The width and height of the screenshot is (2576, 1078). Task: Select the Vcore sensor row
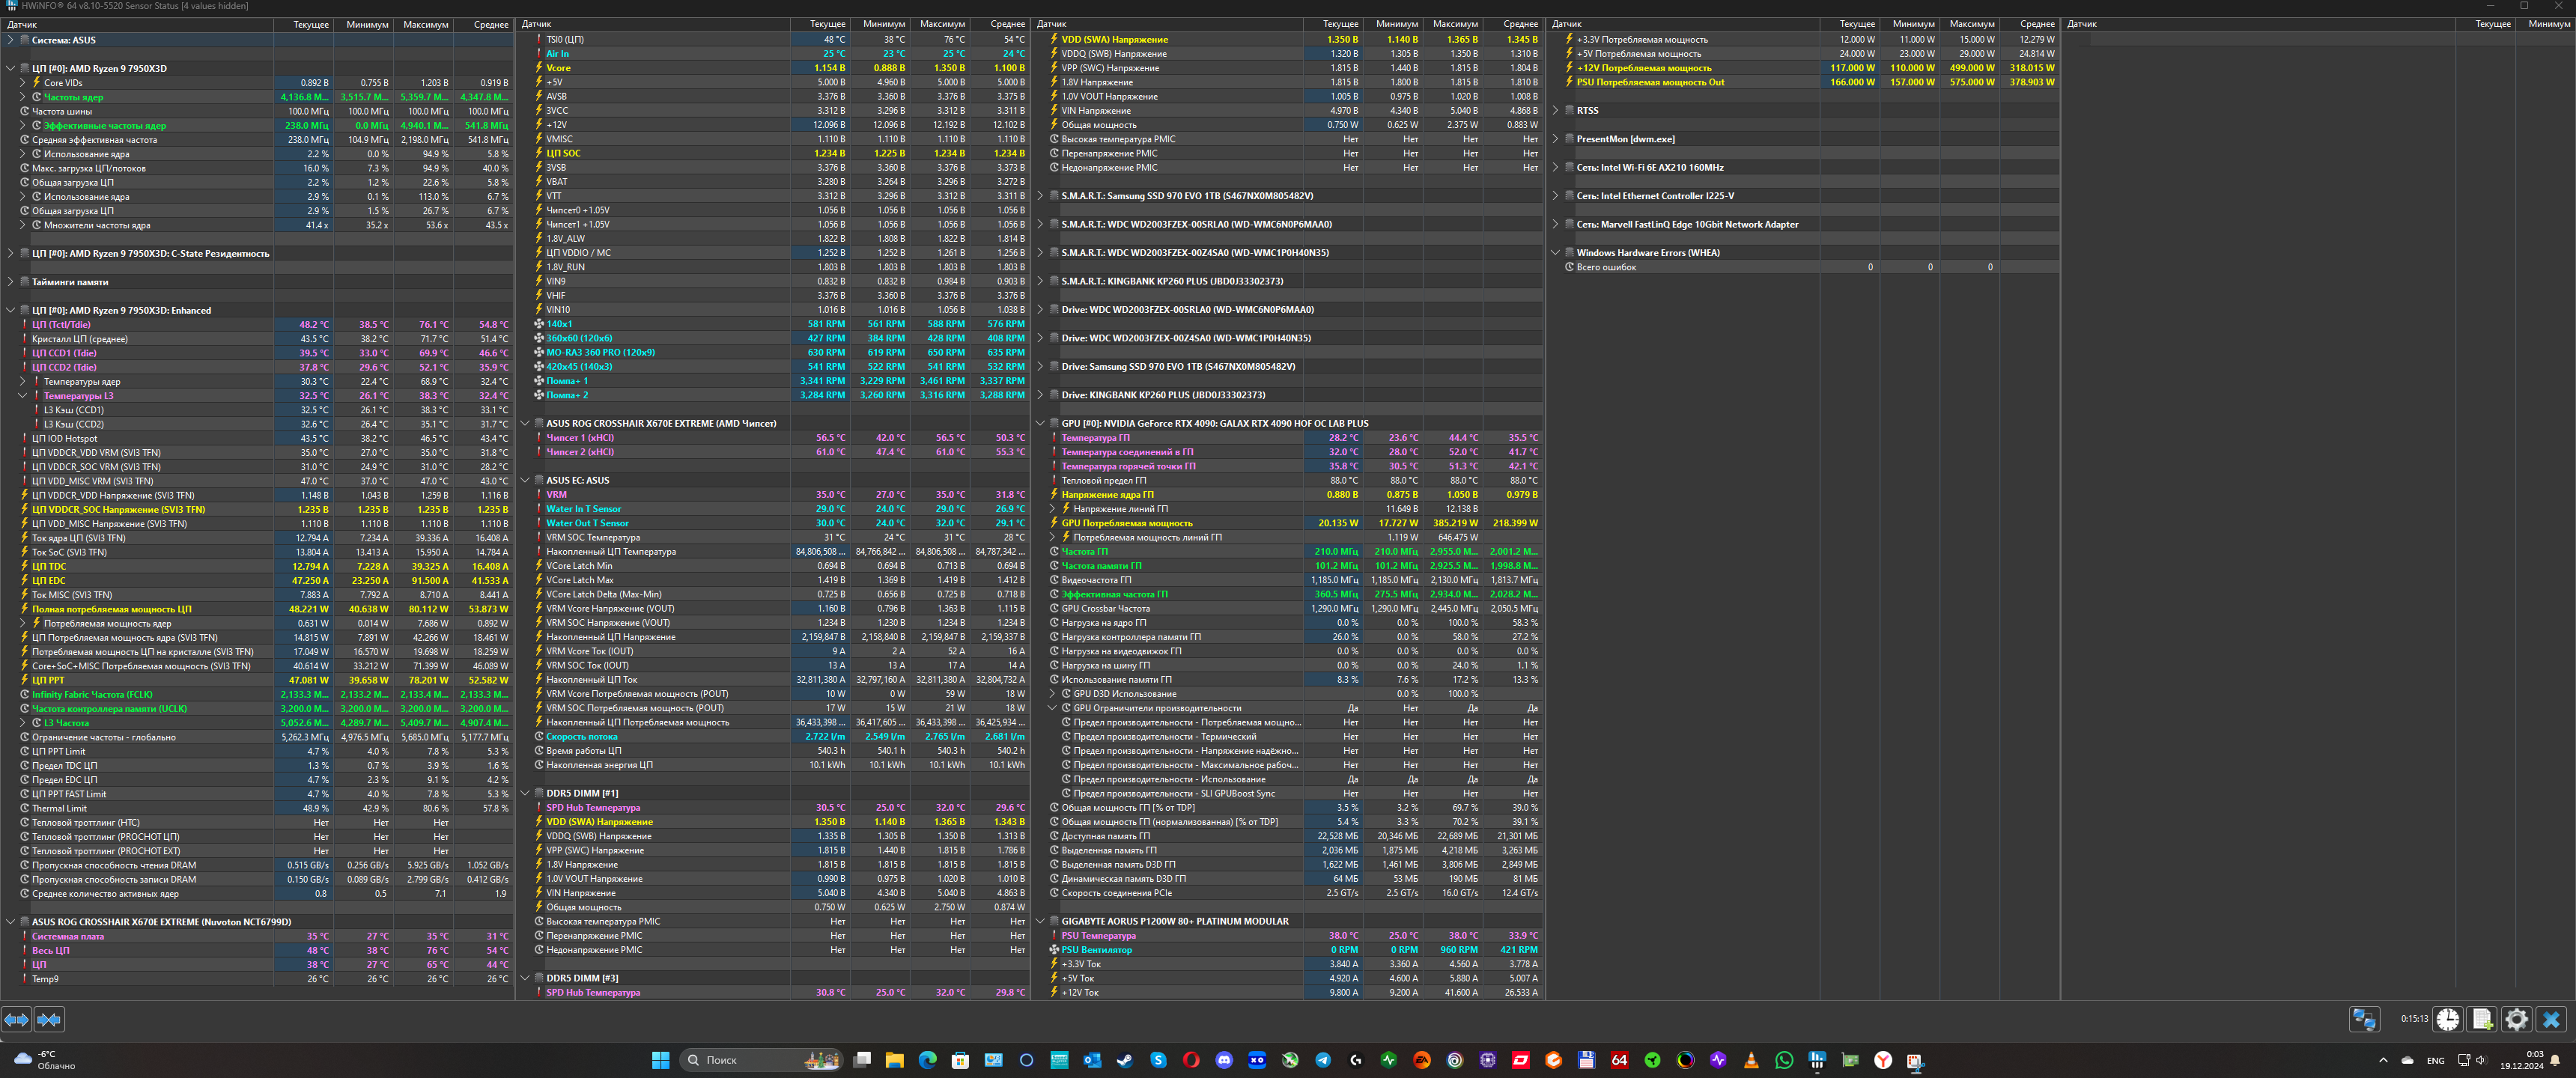pos(558,68)
